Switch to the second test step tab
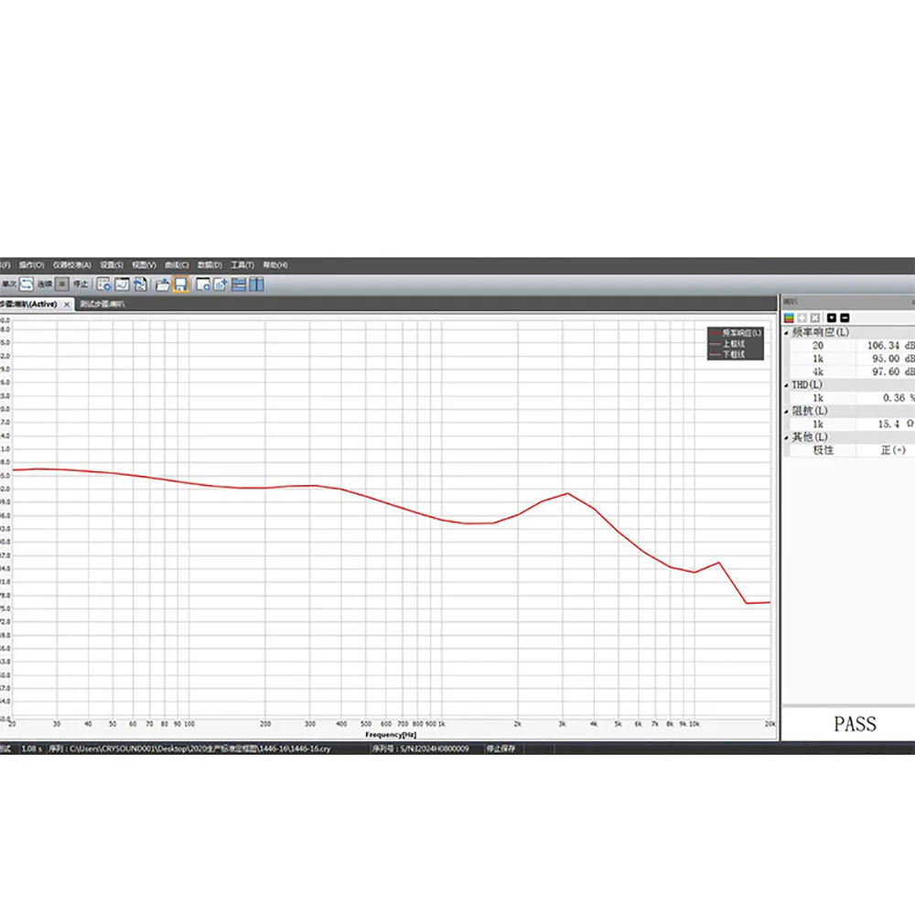The height and width of the screenshot is (915, 915). point(102,304)
